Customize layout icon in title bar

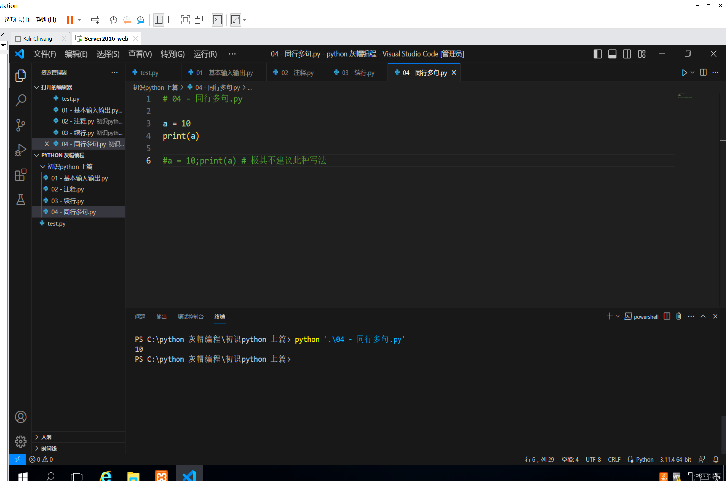(x=642, y=54)
